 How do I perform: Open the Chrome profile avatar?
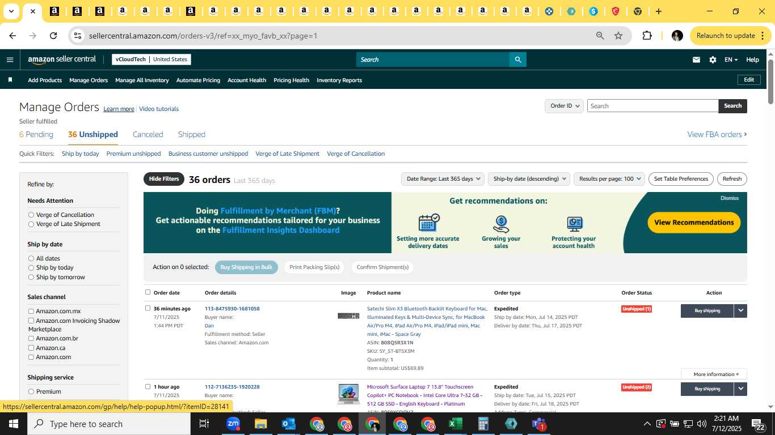tap(677, 36)
